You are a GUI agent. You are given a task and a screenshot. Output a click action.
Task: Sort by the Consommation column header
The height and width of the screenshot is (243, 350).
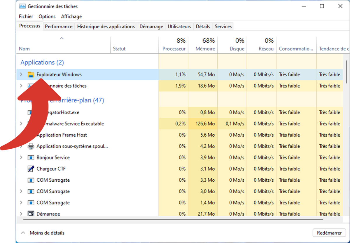(296, 45)
